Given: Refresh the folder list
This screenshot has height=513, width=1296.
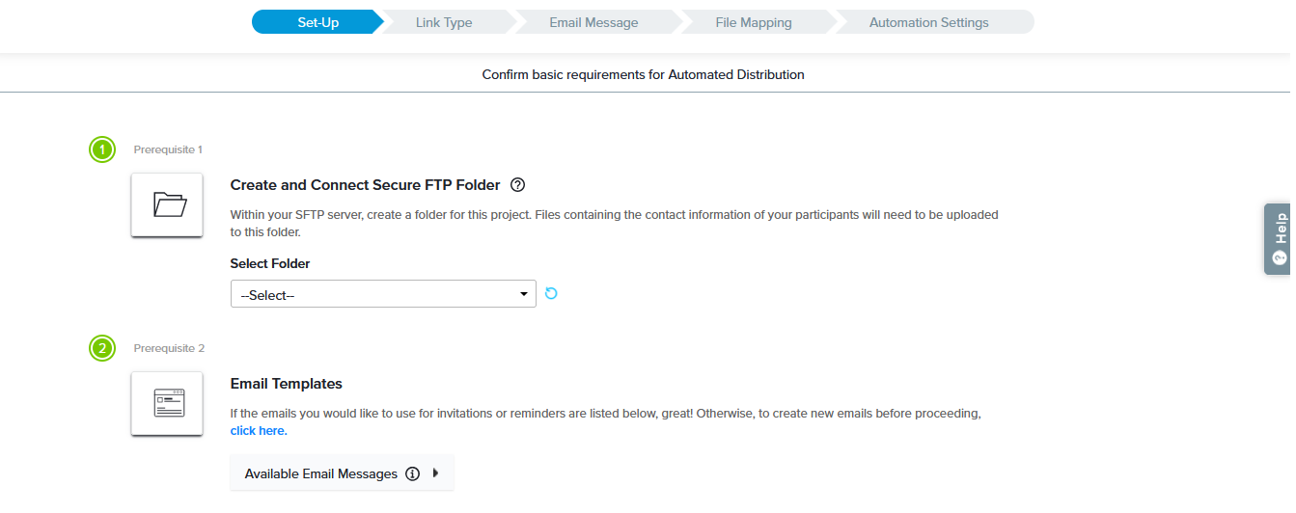Looking at the screenshot, I should [x=551, y=293].
